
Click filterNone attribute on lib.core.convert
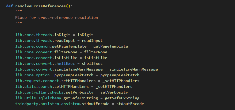(66, 52)
